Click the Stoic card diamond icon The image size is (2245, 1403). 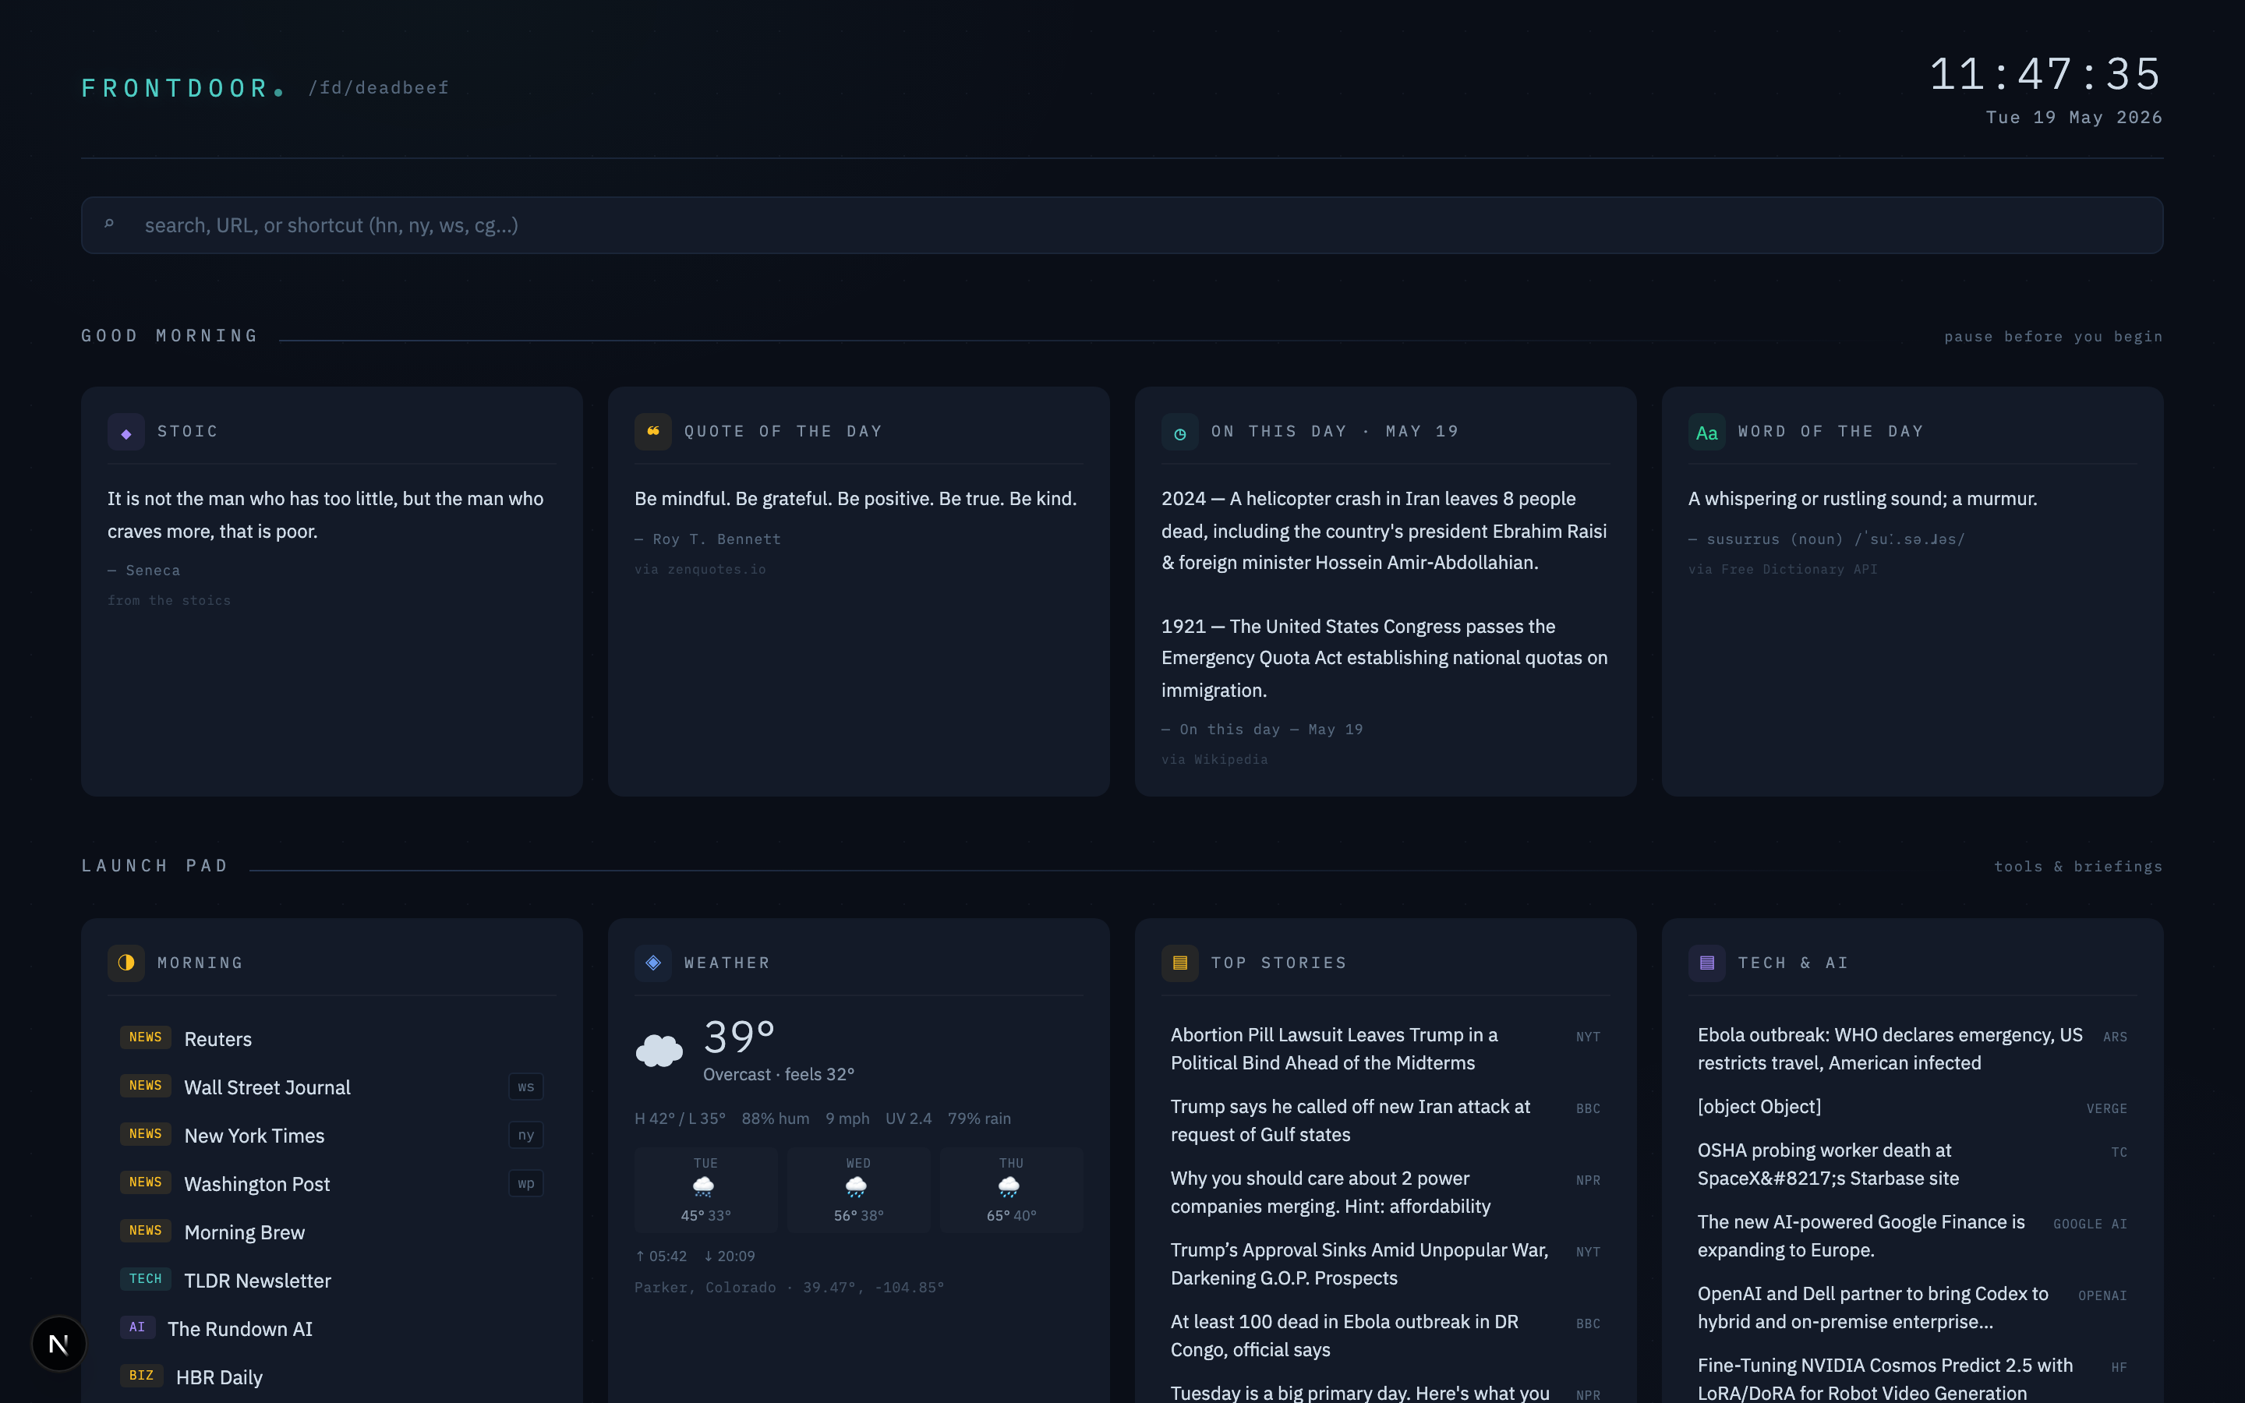point(126,433)
